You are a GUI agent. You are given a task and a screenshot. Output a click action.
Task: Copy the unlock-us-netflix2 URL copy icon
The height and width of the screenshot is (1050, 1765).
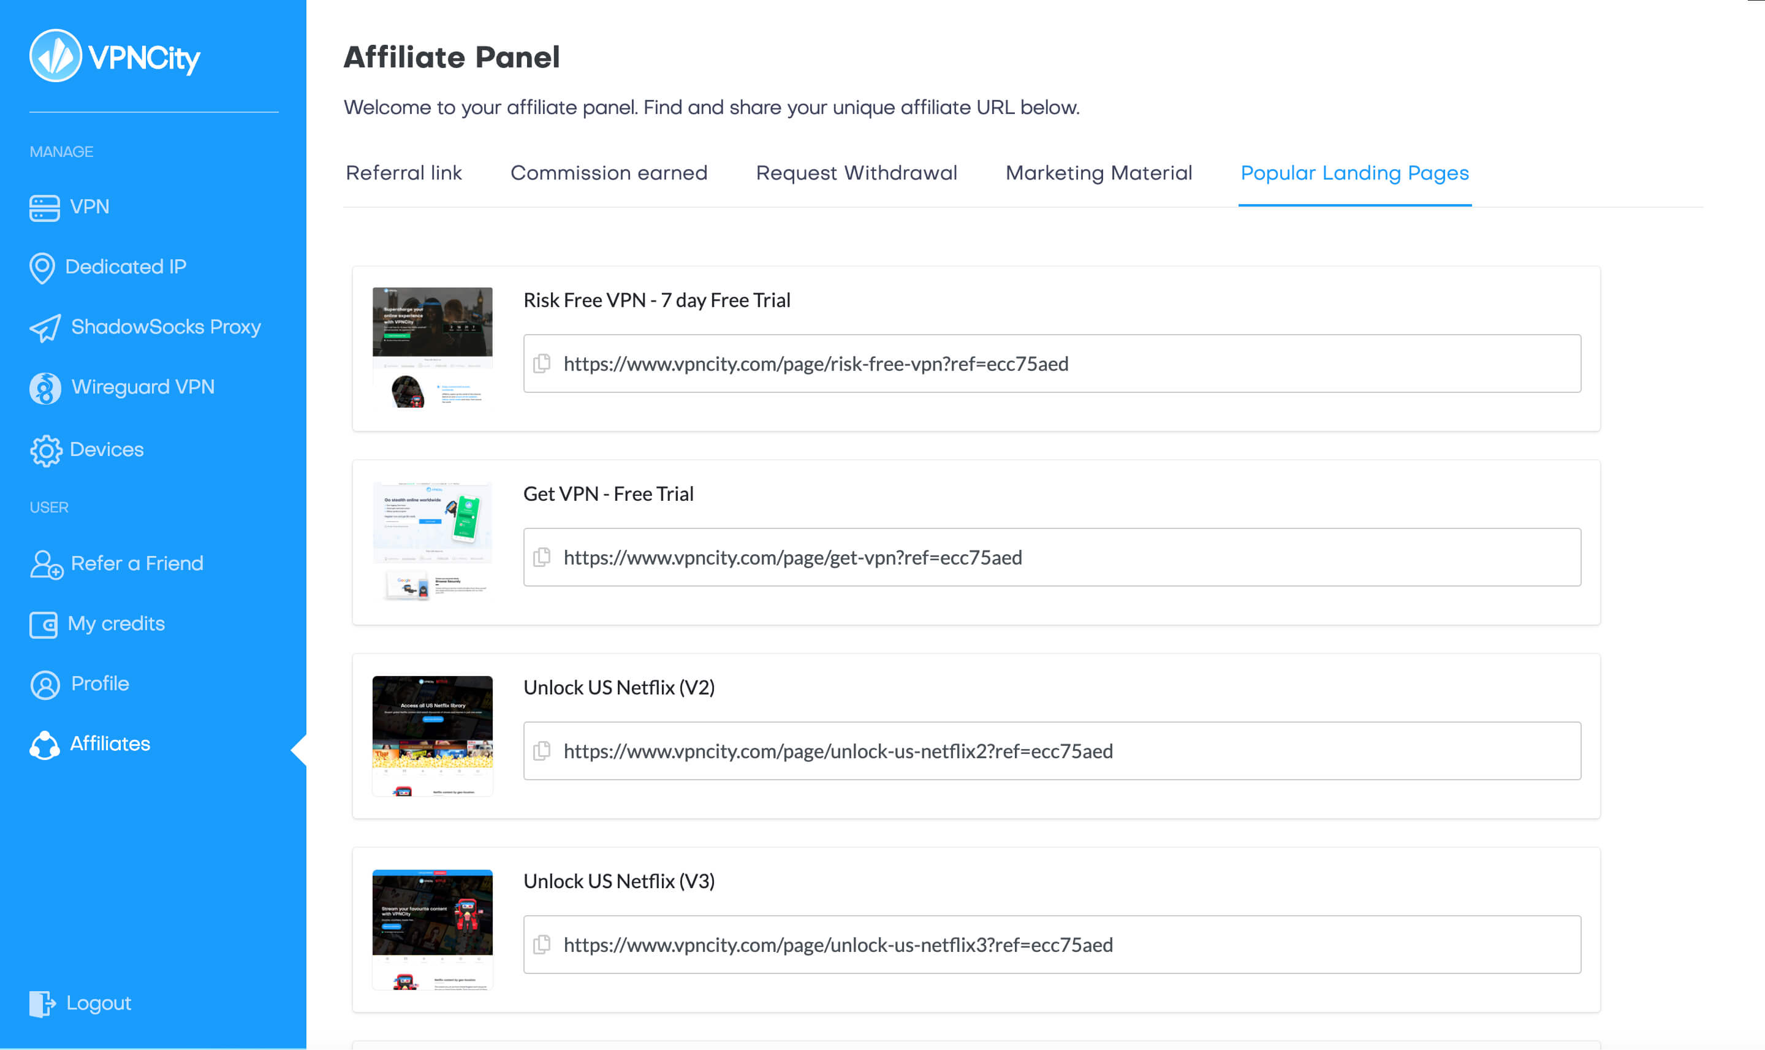click(x=542, y=751)
